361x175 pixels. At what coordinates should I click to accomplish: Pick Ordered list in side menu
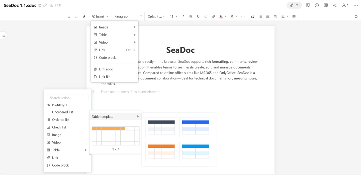(x=67, y=120)
